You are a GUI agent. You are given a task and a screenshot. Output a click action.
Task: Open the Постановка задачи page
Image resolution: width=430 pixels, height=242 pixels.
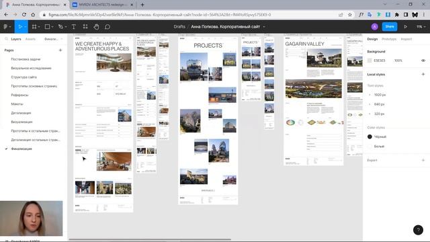tap(26, 59)
